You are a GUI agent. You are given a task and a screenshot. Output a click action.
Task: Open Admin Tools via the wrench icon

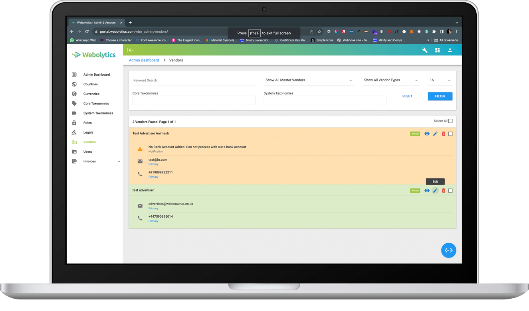click(424, 50)
